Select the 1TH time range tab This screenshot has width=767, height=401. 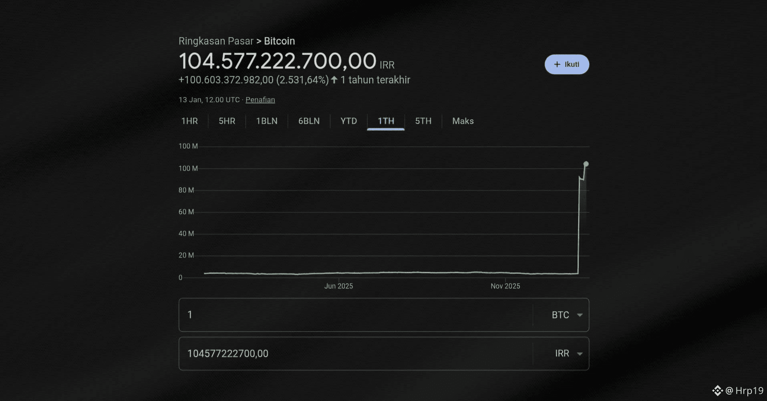click(386, 121)
